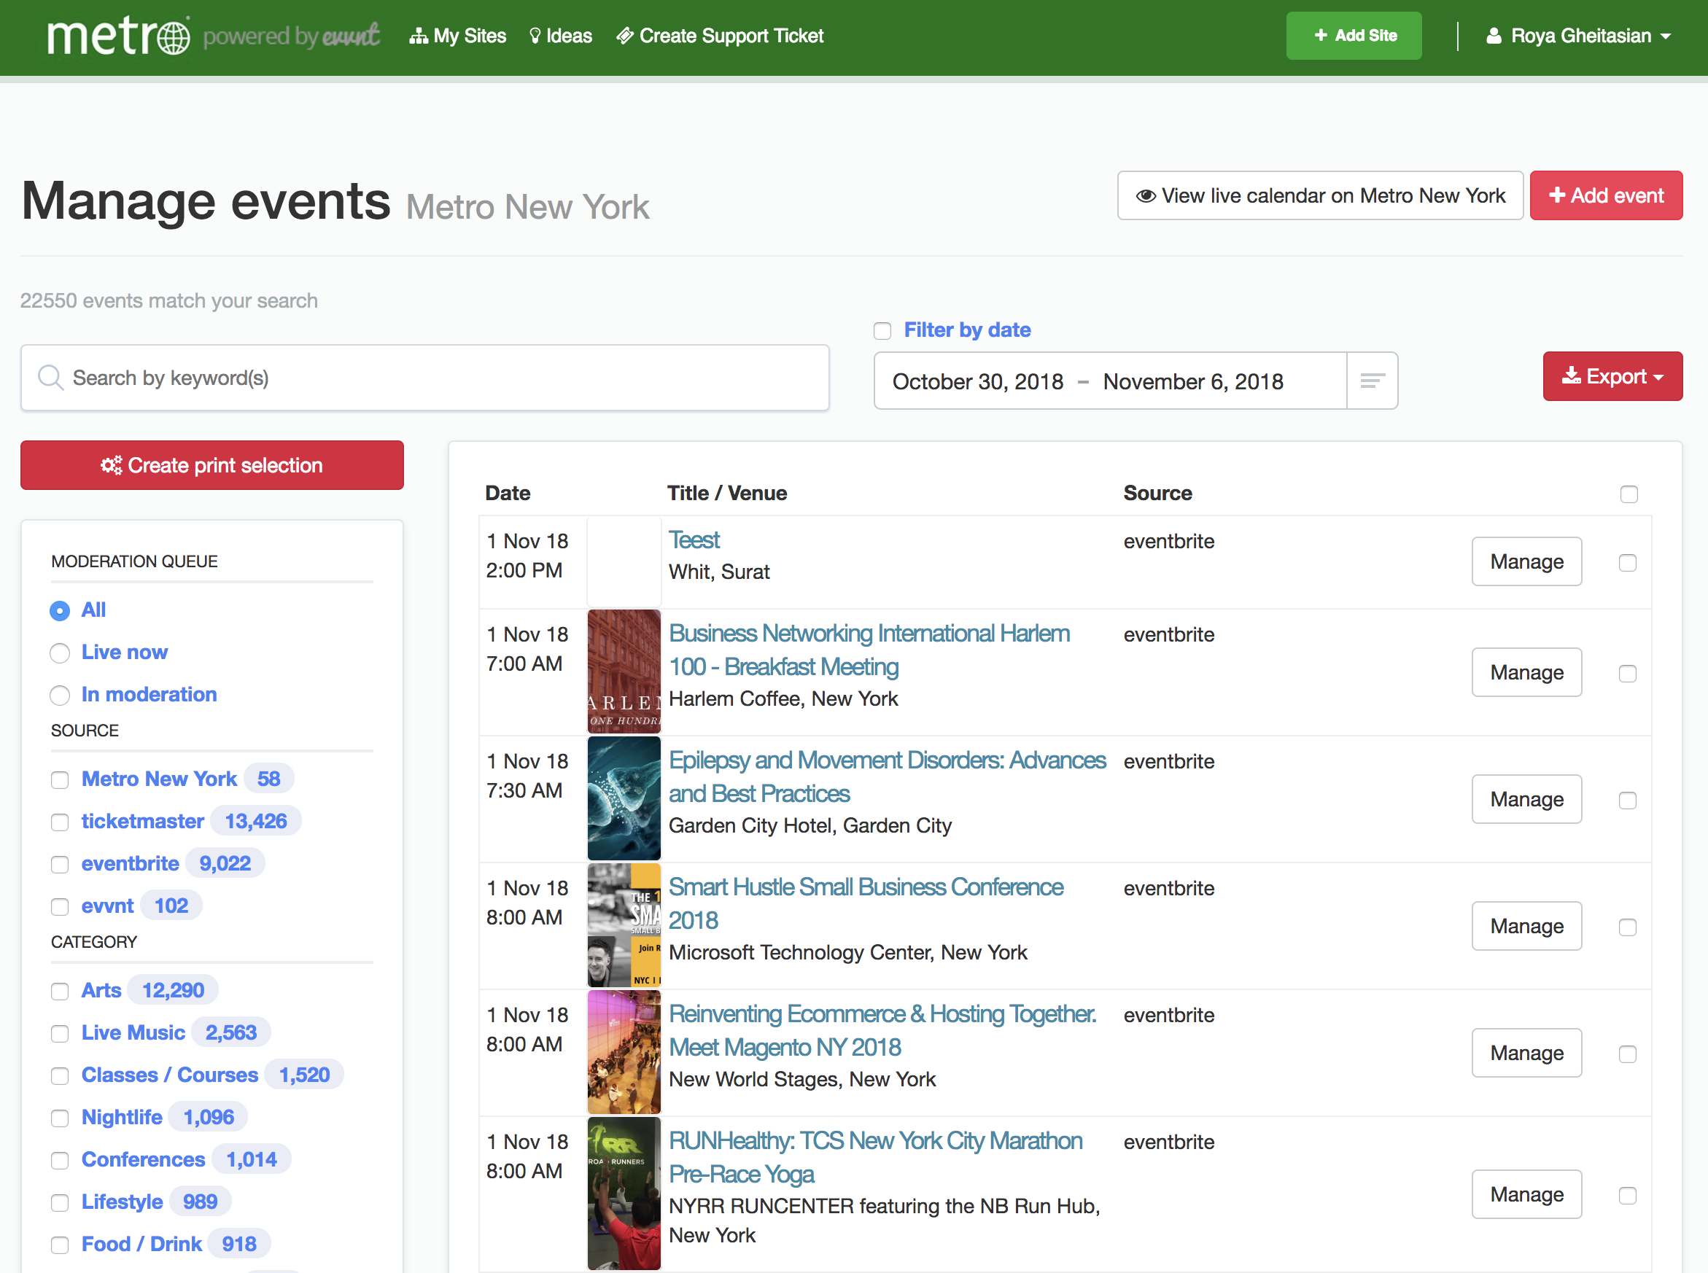Click Create print selection button
Viewport: 1708px width, 1273px height.
[x=212, y=464]
